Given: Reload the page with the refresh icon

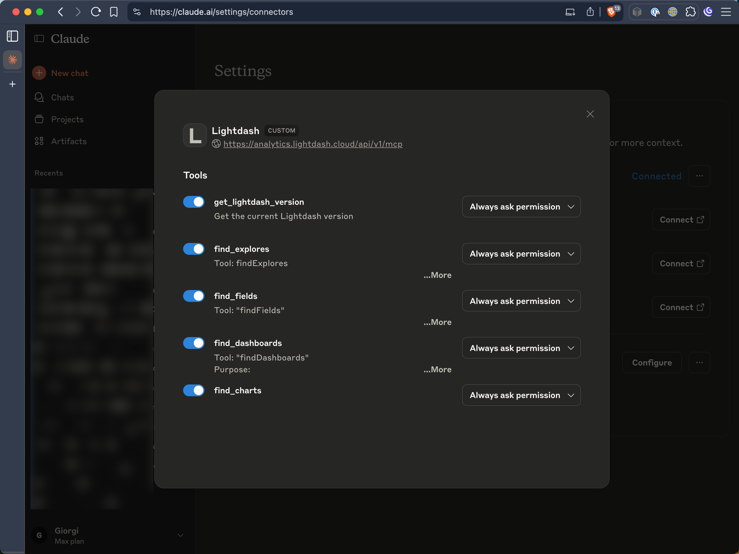Looking at the screenshot, I should click(x=95, y=12).
